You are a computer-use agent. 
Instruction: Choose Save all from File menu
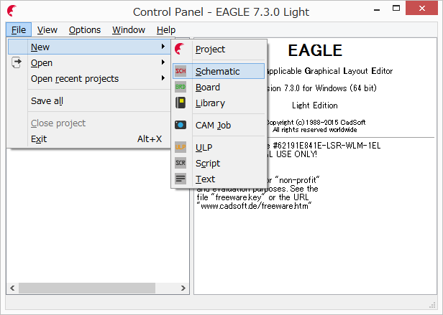[x=89, y=100]
